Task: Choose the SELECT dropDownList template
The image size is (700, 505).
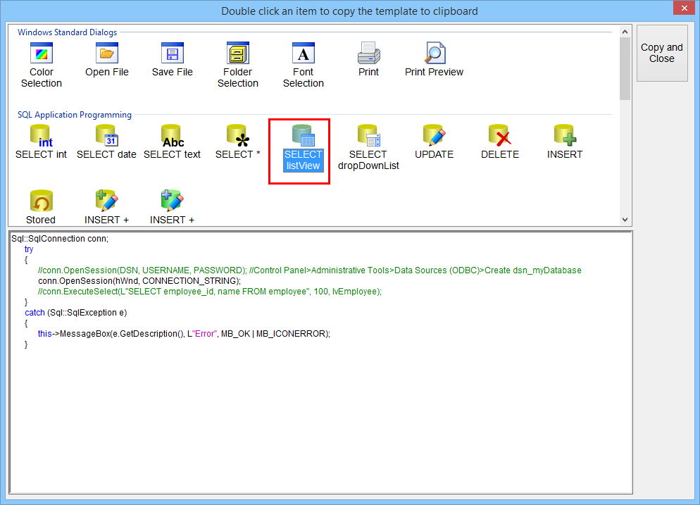Action: pyautogui.click(x=368, y=148)
